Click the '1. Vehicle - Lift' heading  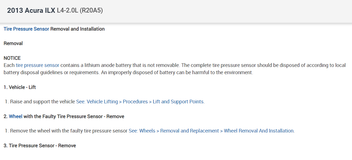click(19, 87)
